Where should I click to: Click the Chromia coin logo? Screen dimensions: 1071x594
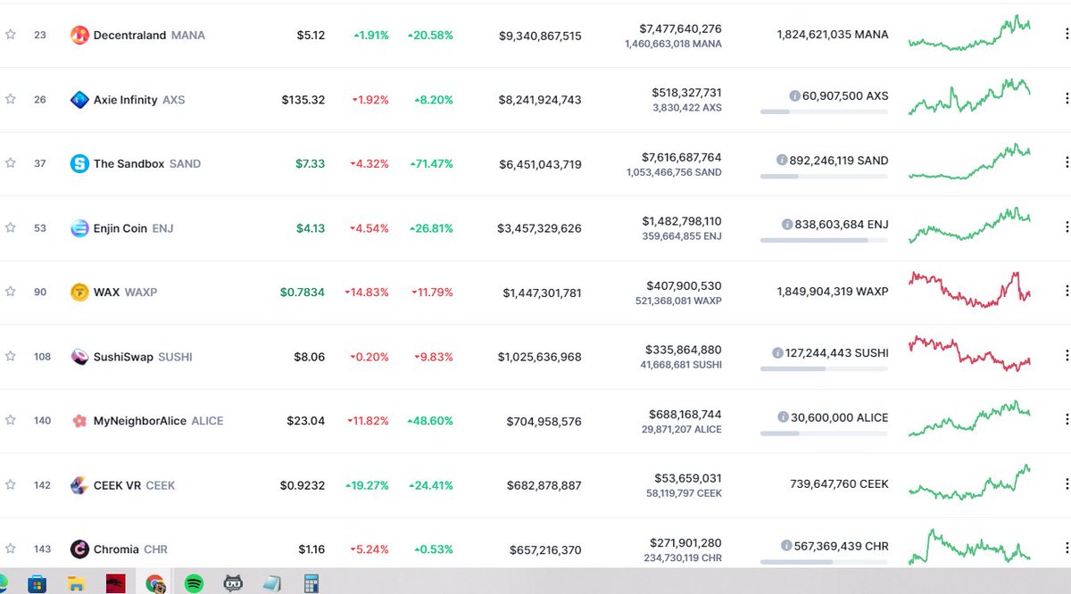[79, 549]
